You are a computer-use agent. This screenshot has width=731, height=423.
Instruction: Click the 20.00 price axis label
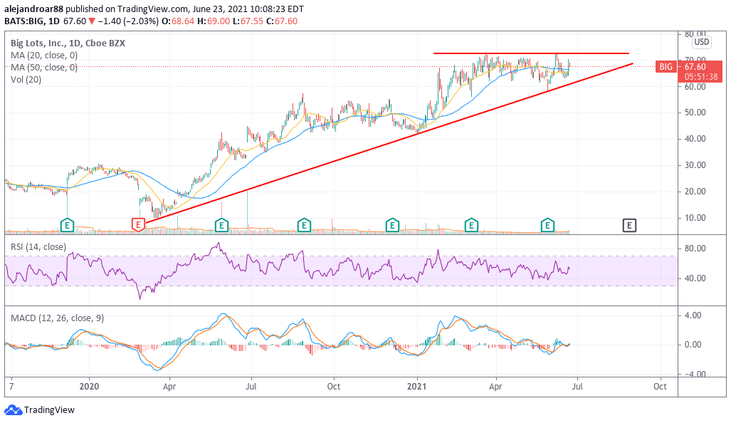click(x=695, y=192)
